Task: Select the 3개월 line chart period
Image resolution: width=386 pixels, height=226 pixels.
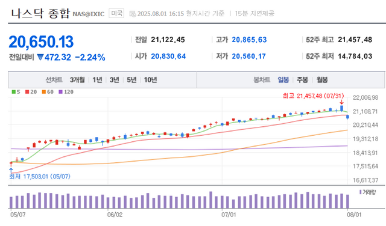Action: pyautogui.click(x=77, y=80)
